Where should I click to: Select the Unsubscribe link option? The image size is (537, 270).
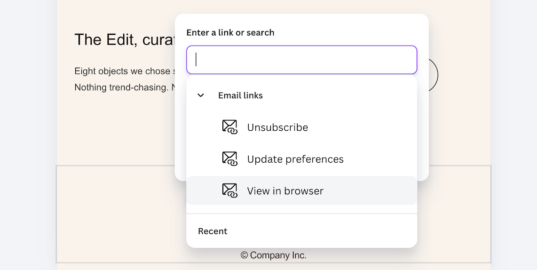click(277, 127)
